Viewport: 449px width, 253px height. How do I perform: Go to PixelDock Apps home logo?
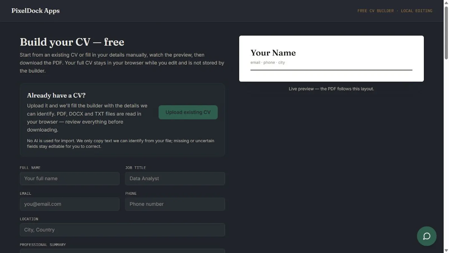36,11
